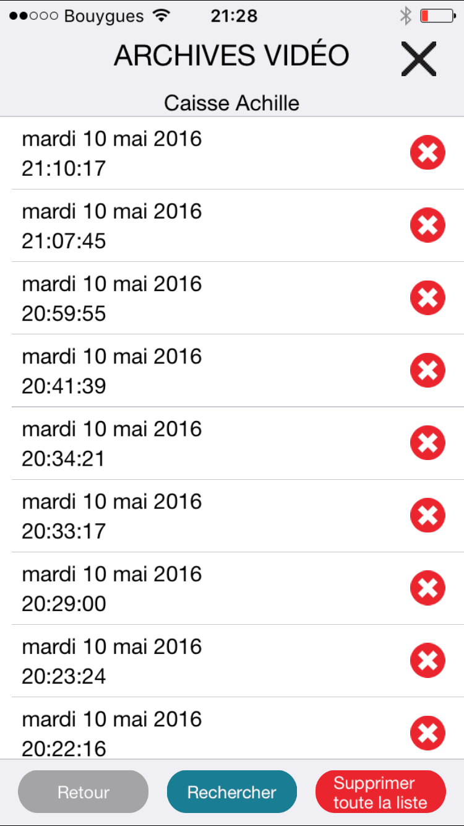
Task: Tap Supprimer toute la liste
Action: (380, 792)
